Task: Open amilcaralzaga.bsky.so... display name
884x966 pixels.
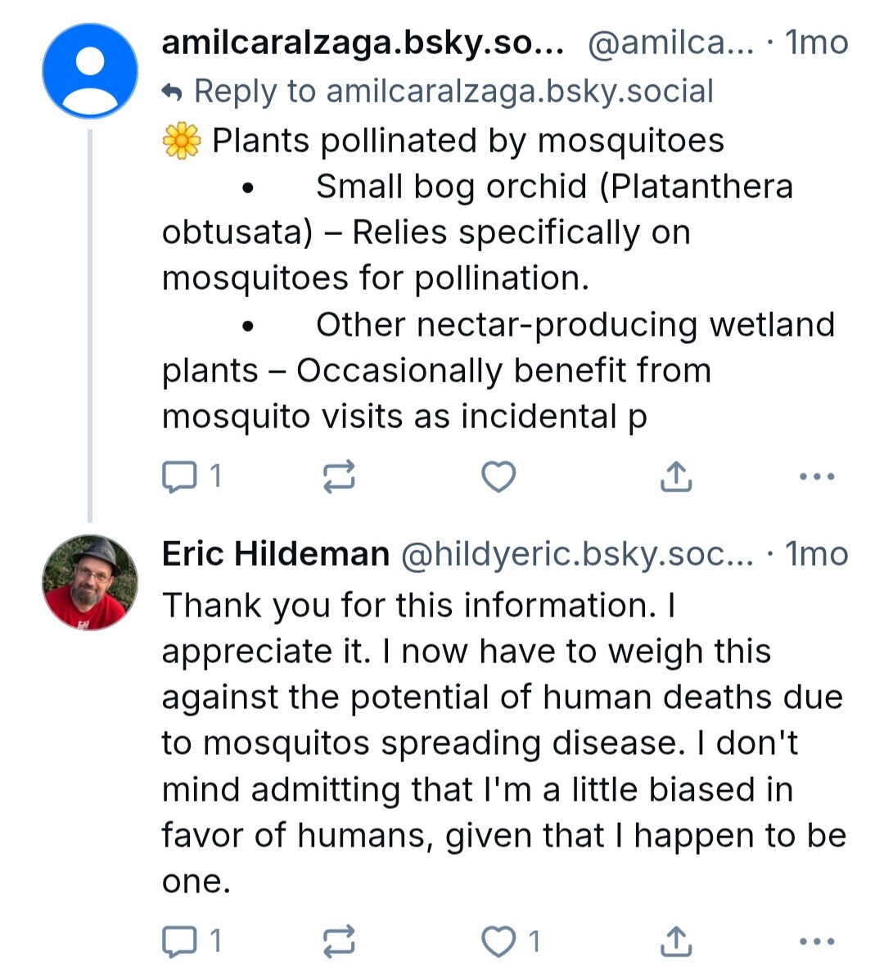Action: [x=363, y=43]
